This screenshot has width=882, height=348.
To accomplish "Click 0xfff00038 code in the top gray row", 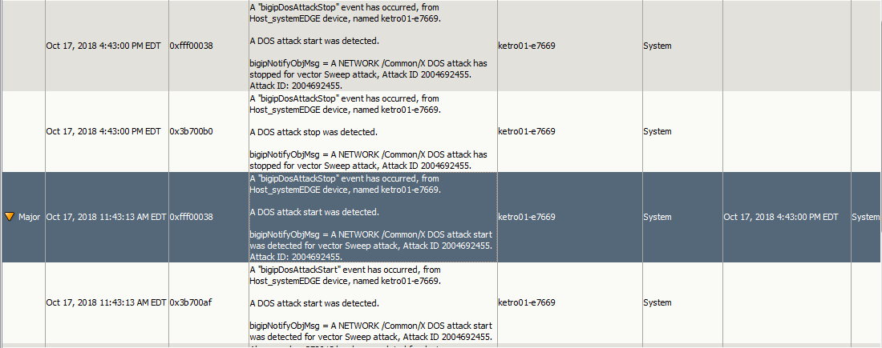I will coord(191,46).
